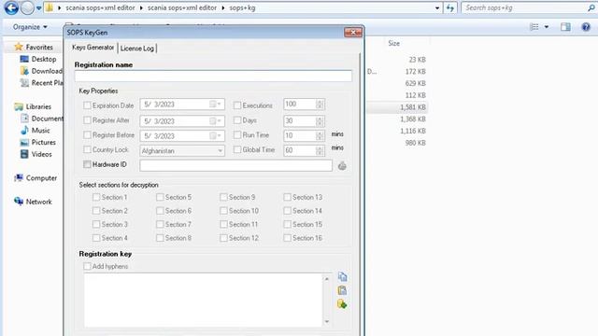Click the Explorer Back navigation arrow
Image resolution: width=598 pixels, height=336 pixels.
tap(11, 7)
